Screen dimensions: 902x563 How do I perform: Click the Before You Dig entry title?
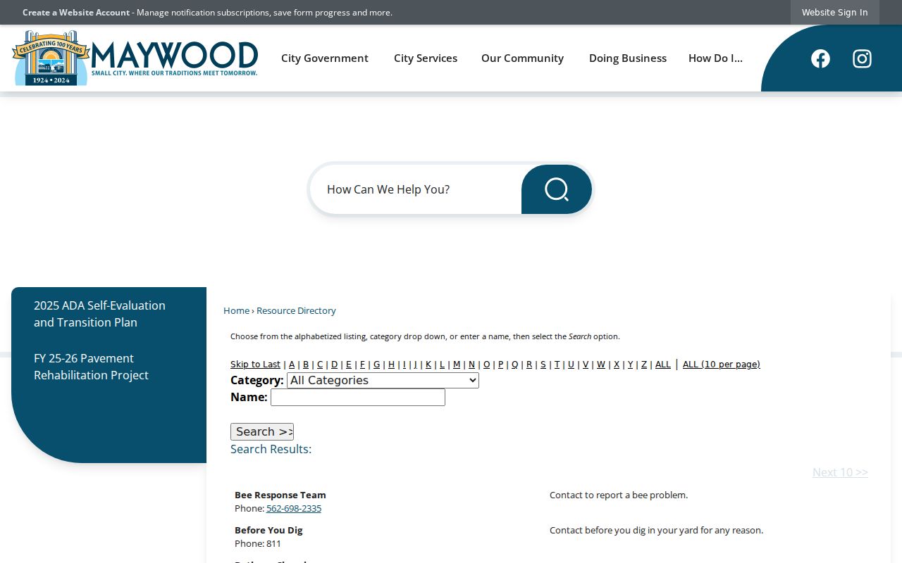[x=268, y=530]
